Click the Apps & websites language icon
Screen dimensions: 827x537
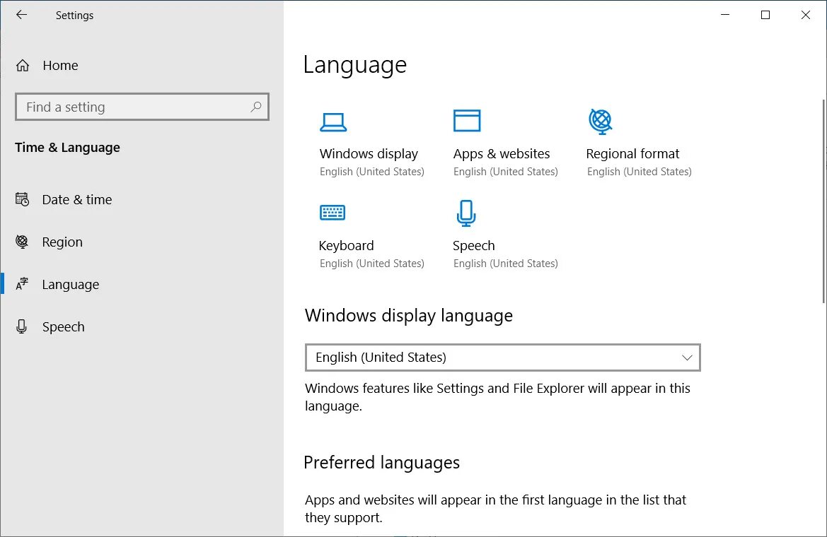point(467,120)
